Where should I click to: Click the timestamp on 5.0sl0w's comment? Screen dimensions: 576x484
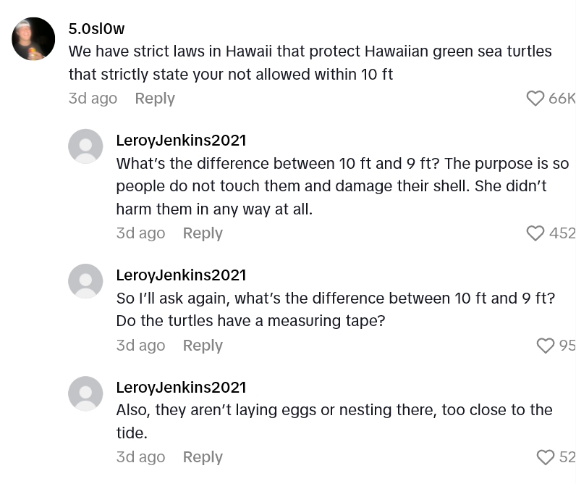click(x=93, y=99)
